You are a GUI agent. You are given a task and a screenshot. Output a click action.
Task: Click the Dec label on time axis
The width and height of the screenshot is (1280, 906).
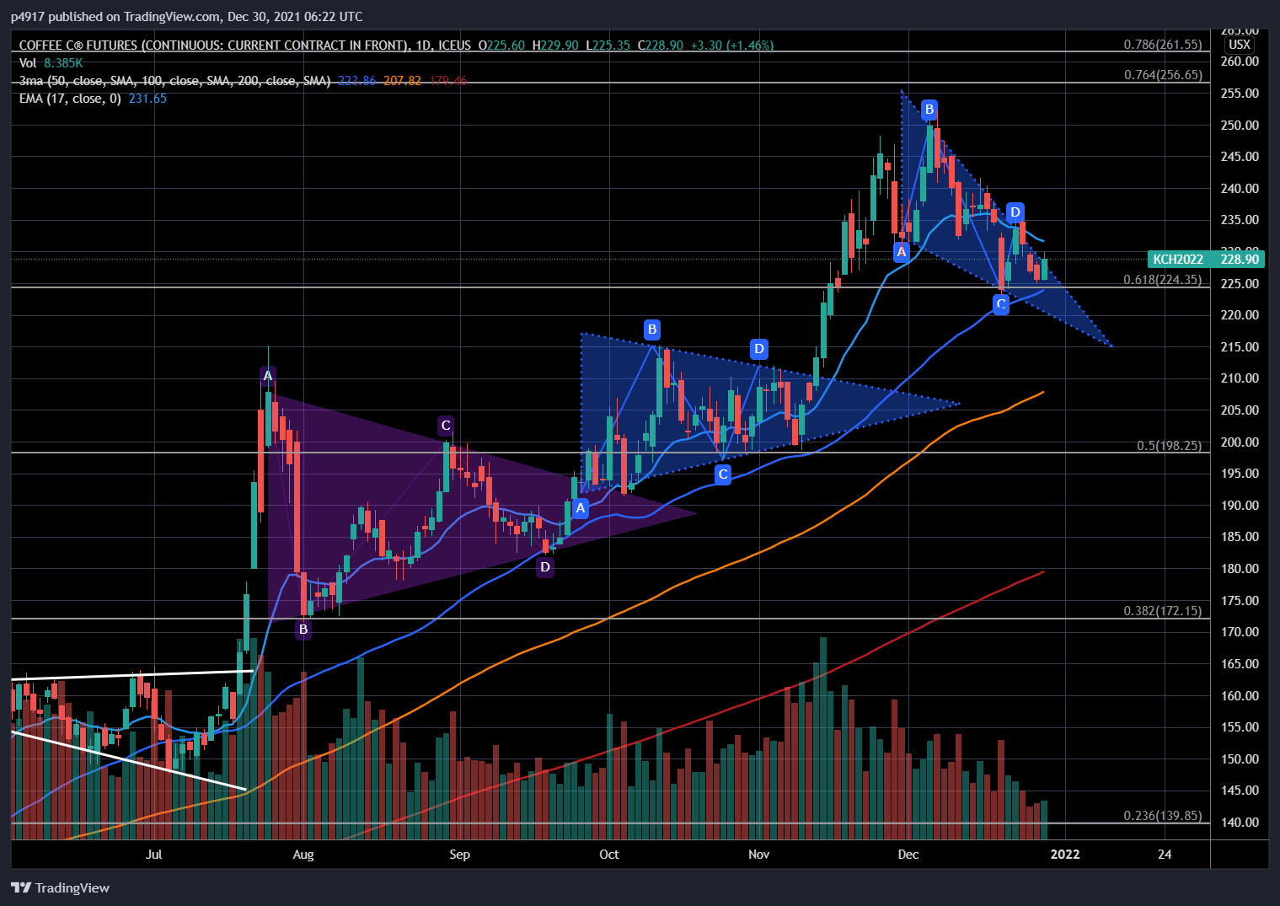click(x=908, y=855)
